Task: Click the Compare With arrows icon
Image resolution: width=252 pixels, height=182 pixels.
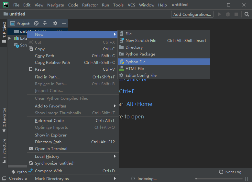Action: [31, 171]
